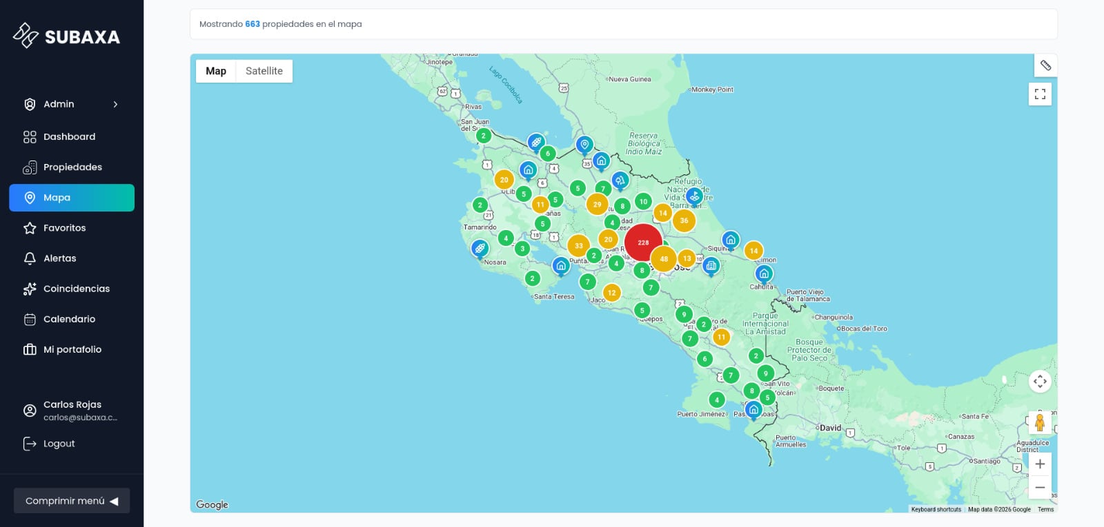This screenshot has height=527, width=1104.
Task: Click the house pin beside route 35
Action: [x=602, y=161]
